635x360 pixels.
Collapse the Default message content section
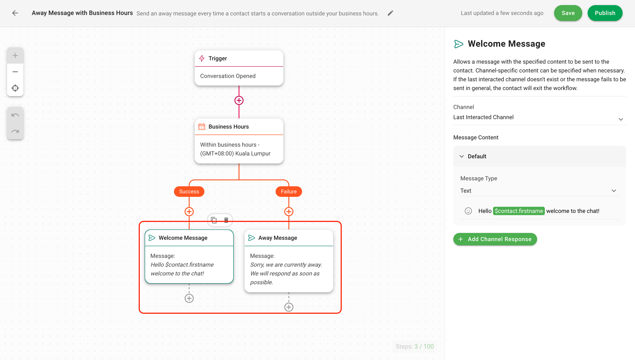(x=462, y=156)
